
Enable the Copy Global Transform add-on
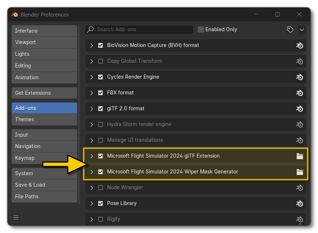[x=100, y=61]
